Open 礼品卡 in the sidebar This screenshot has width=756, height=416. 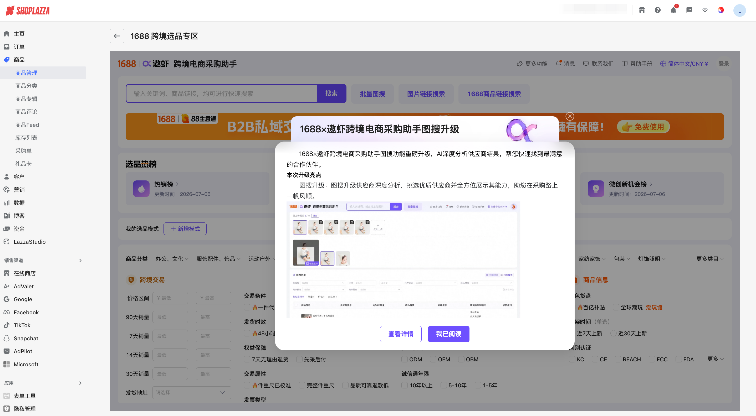[23, 164]
